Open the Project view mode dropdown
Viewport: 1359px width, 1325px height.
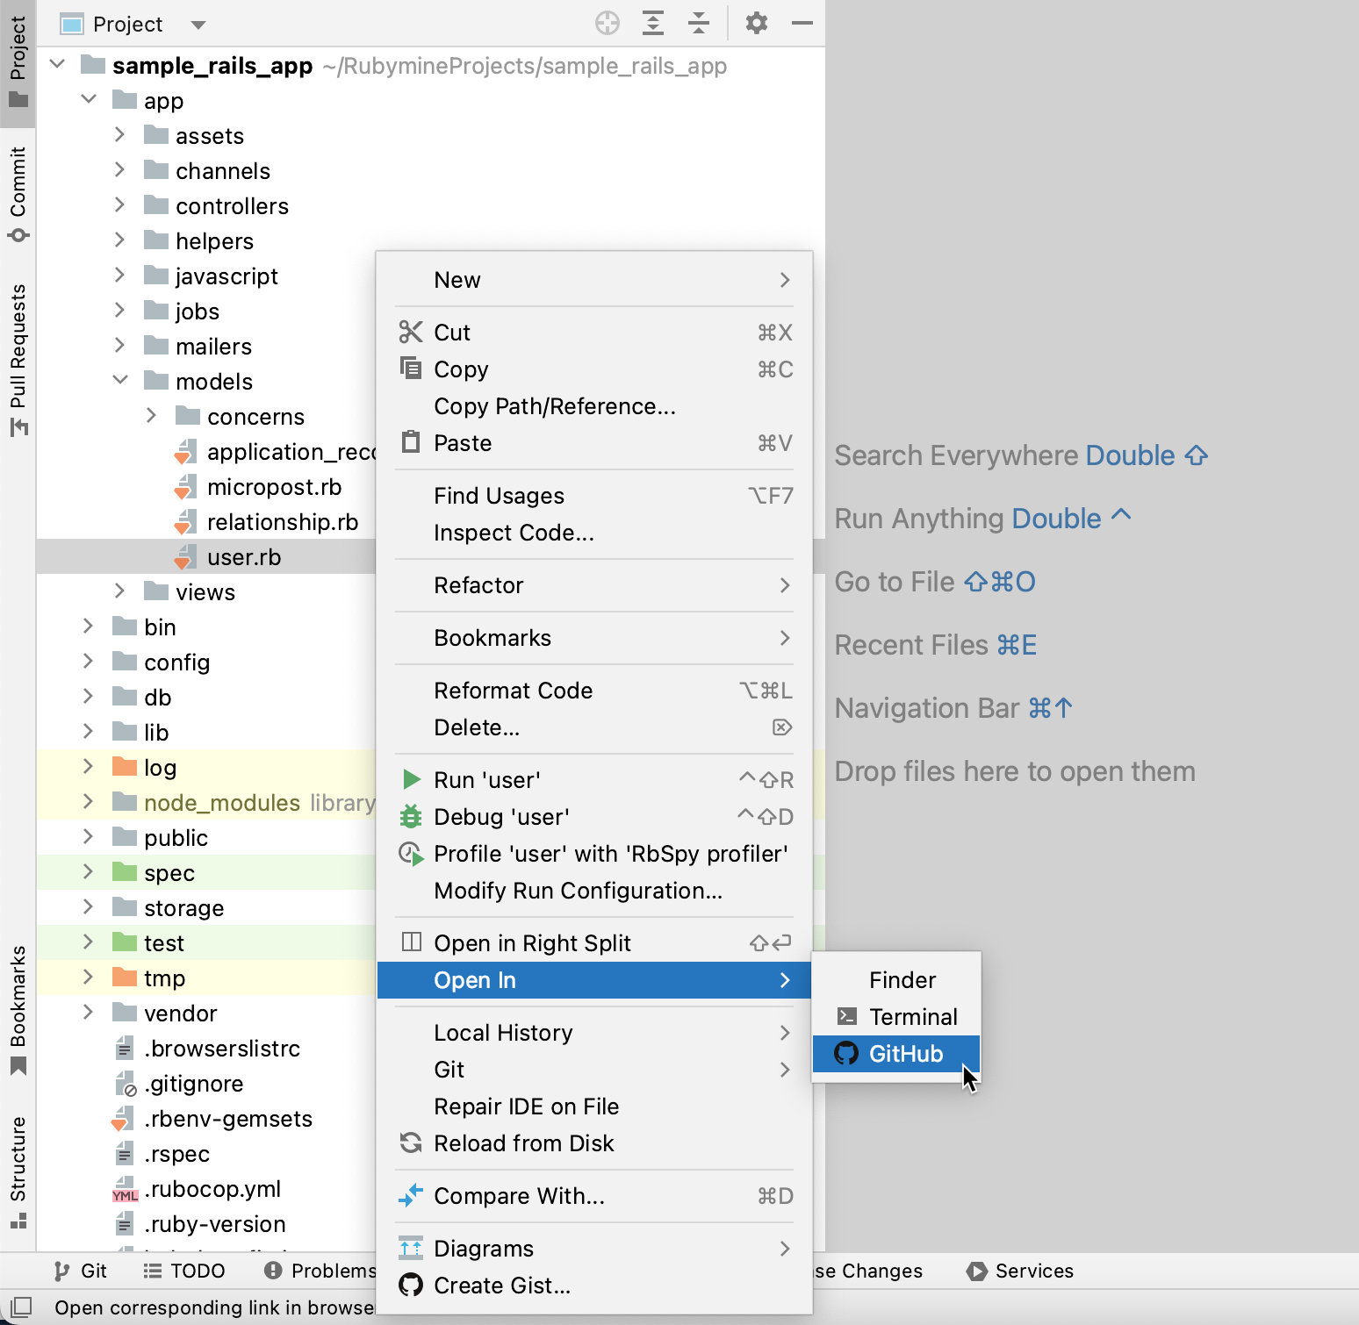pyautogui.click(x=198, y=24)
